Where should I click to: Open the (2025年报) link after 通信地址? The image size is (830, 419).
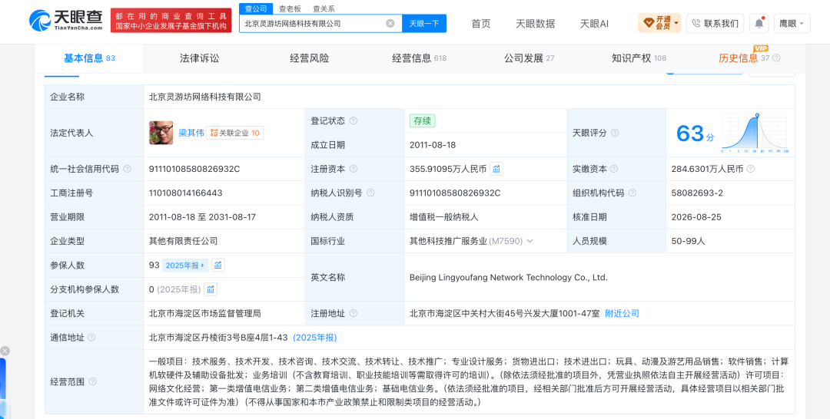315,337
